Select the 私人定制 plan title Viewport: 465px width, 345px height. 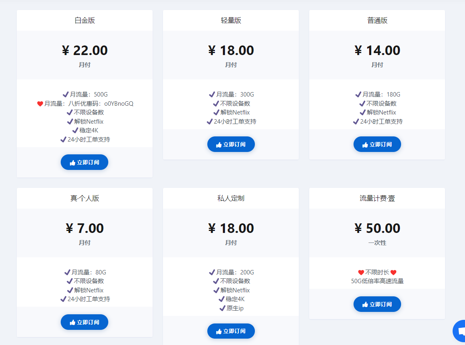coord(231,198)
